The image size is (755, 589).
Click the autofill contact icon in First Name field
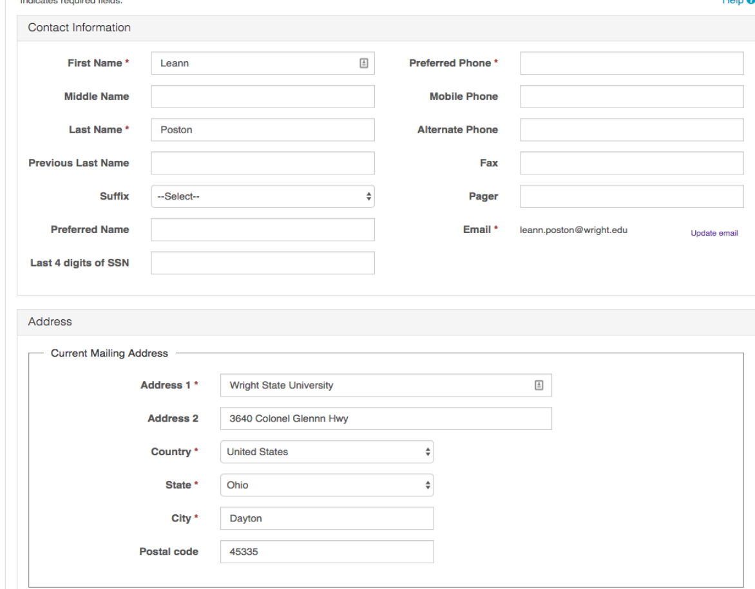[x=363, y=63]
